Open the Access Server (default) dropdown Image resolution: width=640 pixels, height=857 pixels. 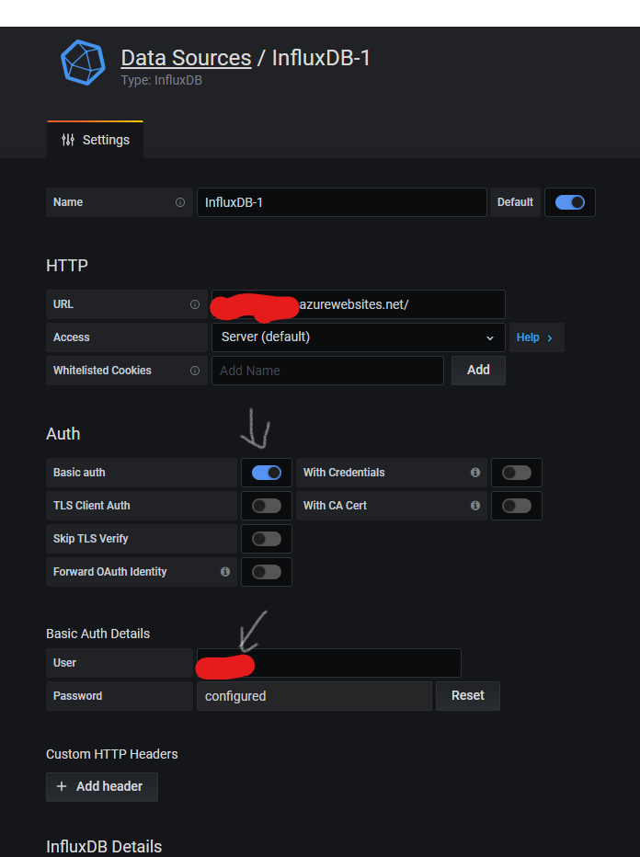[x=358, y=337]
